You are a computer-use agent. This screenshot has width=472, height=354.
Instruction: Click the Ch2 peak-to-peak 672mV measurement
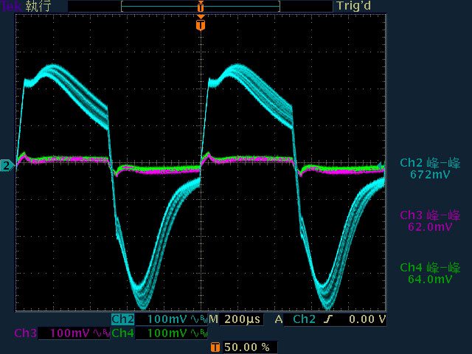click(430, 169)
